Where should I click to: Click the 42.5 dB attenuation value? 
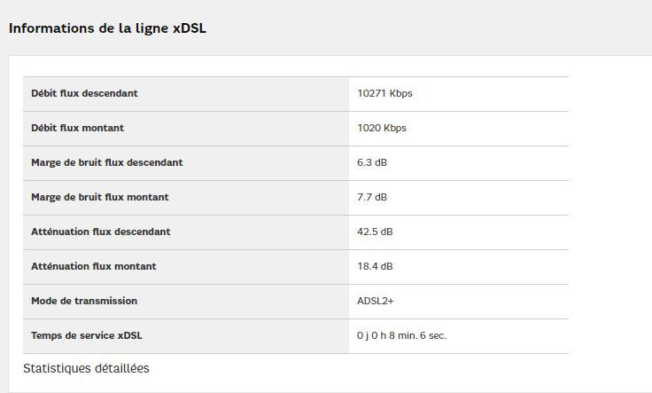pyautogui.click(x=375, y=232)
